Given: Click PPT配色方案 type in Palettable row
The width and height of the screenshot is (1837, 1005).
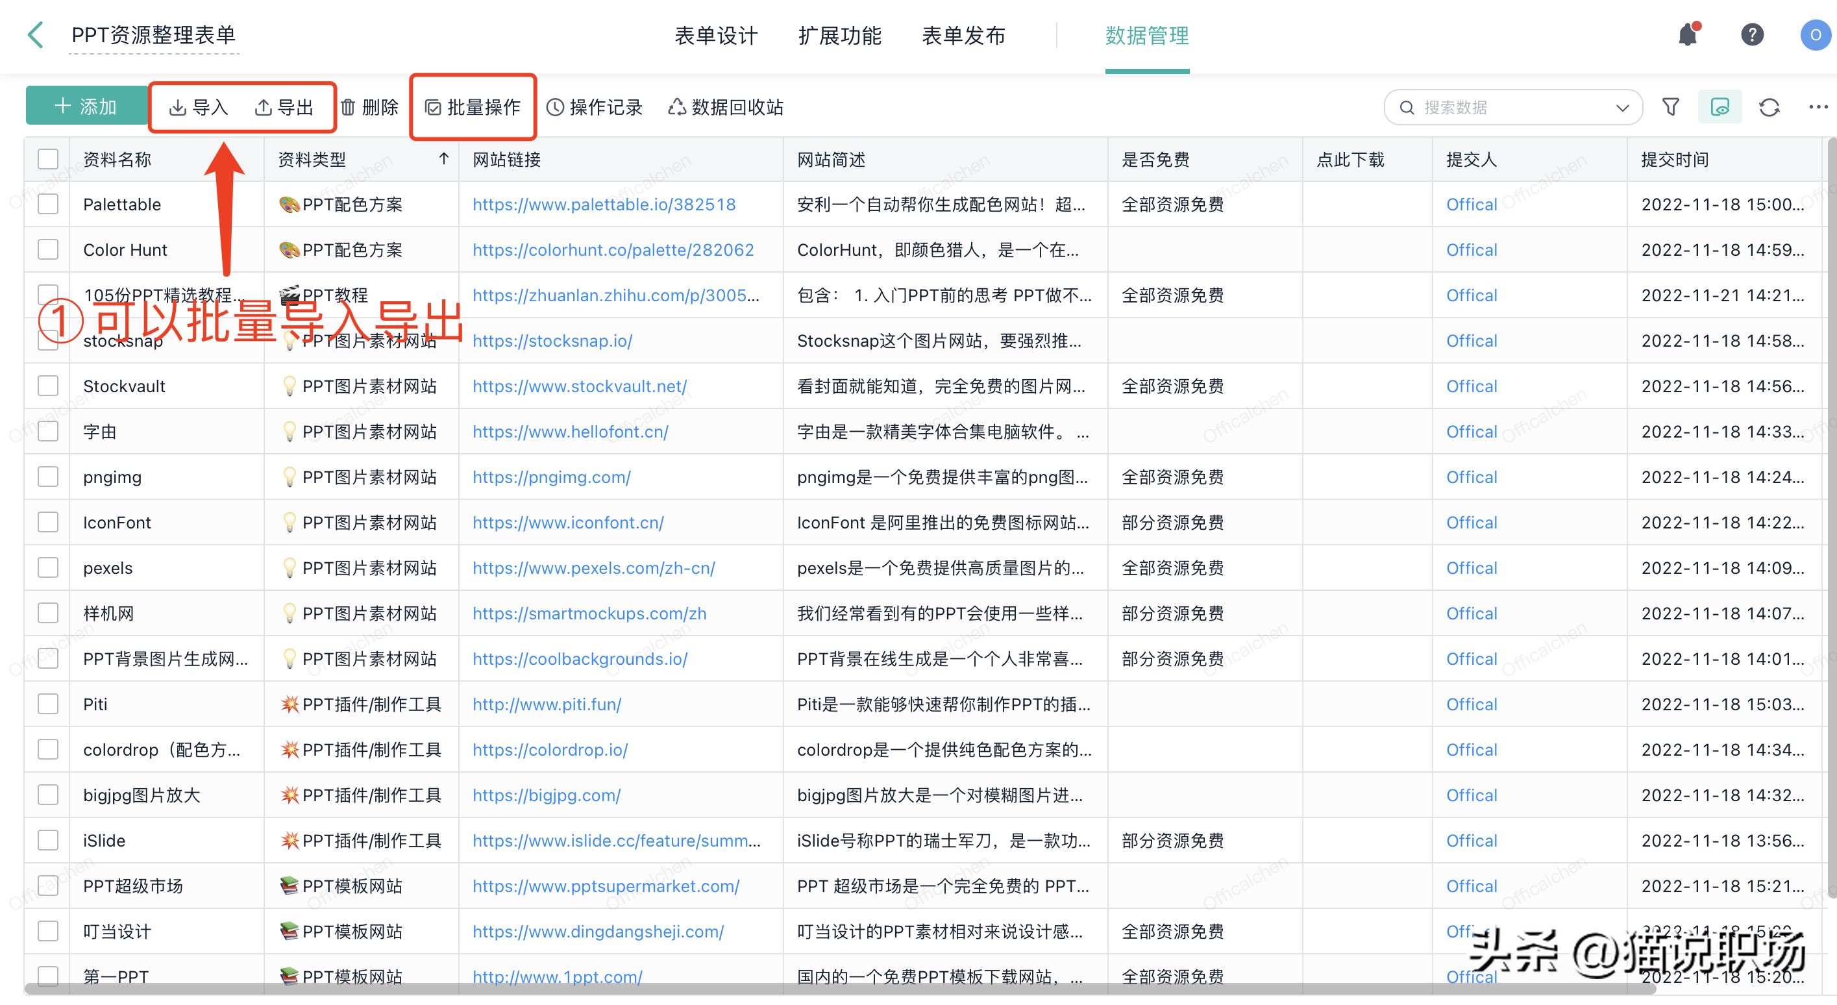Looking at the screenshot, I should pos(341,204).
